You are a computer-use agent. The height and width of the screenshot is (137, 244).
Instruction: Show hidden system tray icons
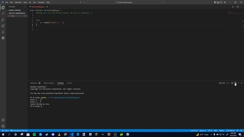click(211, 134)
